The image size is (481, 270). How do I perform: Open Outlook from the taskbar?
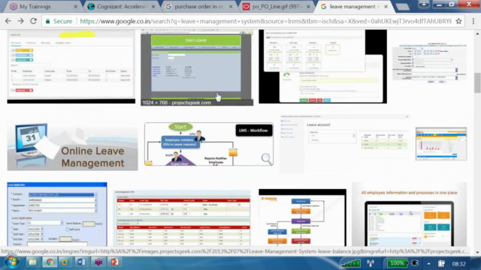click(x=65, y=262)
